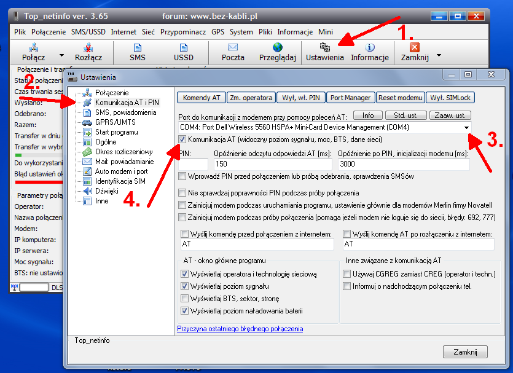Enable Używaj CGREG zamiast CREG checkbox
Viewport: 513px width, 373px height.
click(x=347, y=274)
